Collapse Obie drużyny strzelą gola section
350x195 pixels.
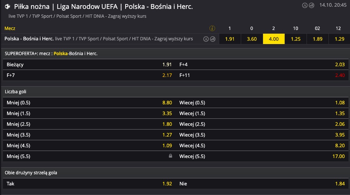click(175, 173)
